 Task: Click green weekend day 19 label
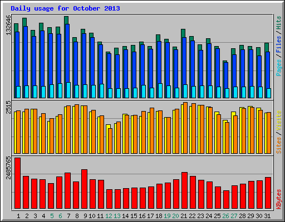(x=167, y=216)
